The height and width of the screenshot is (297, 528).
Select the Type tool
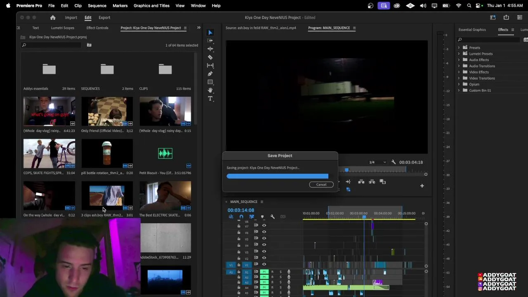(x=210, y=99)
